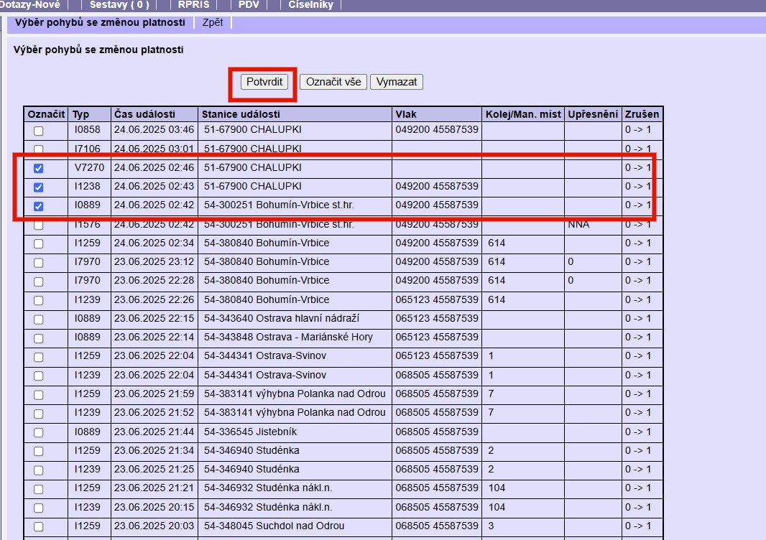Uncheck the I0889 Bohumín-Vrbice st.hr. row checkbox

[39, 206]
